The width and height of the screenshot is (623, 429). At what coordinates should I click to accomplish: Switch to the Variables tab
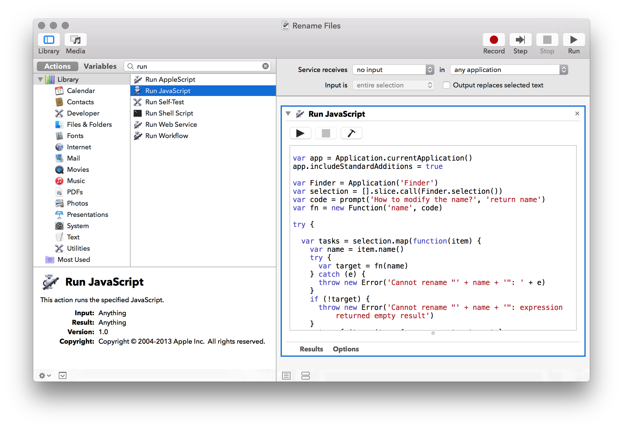(100, 66)
